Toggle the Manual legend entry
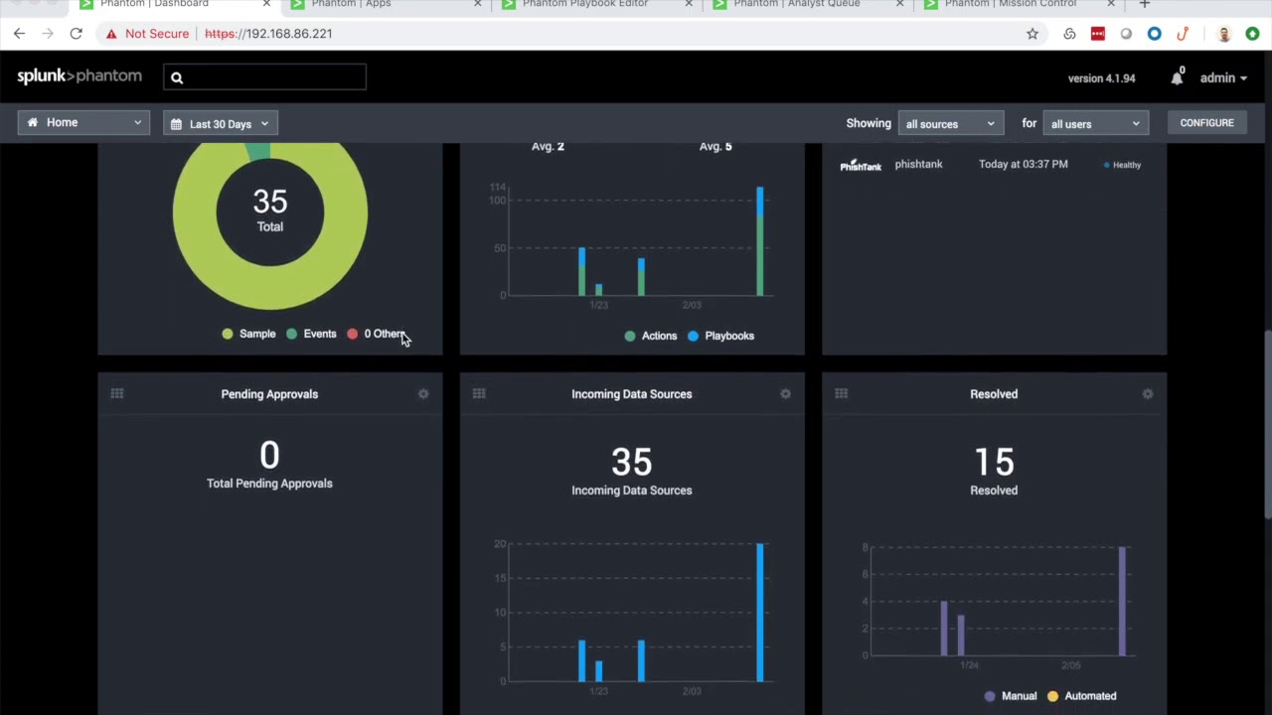This screenshot has width=1272, height=715. coord(1011,696)
